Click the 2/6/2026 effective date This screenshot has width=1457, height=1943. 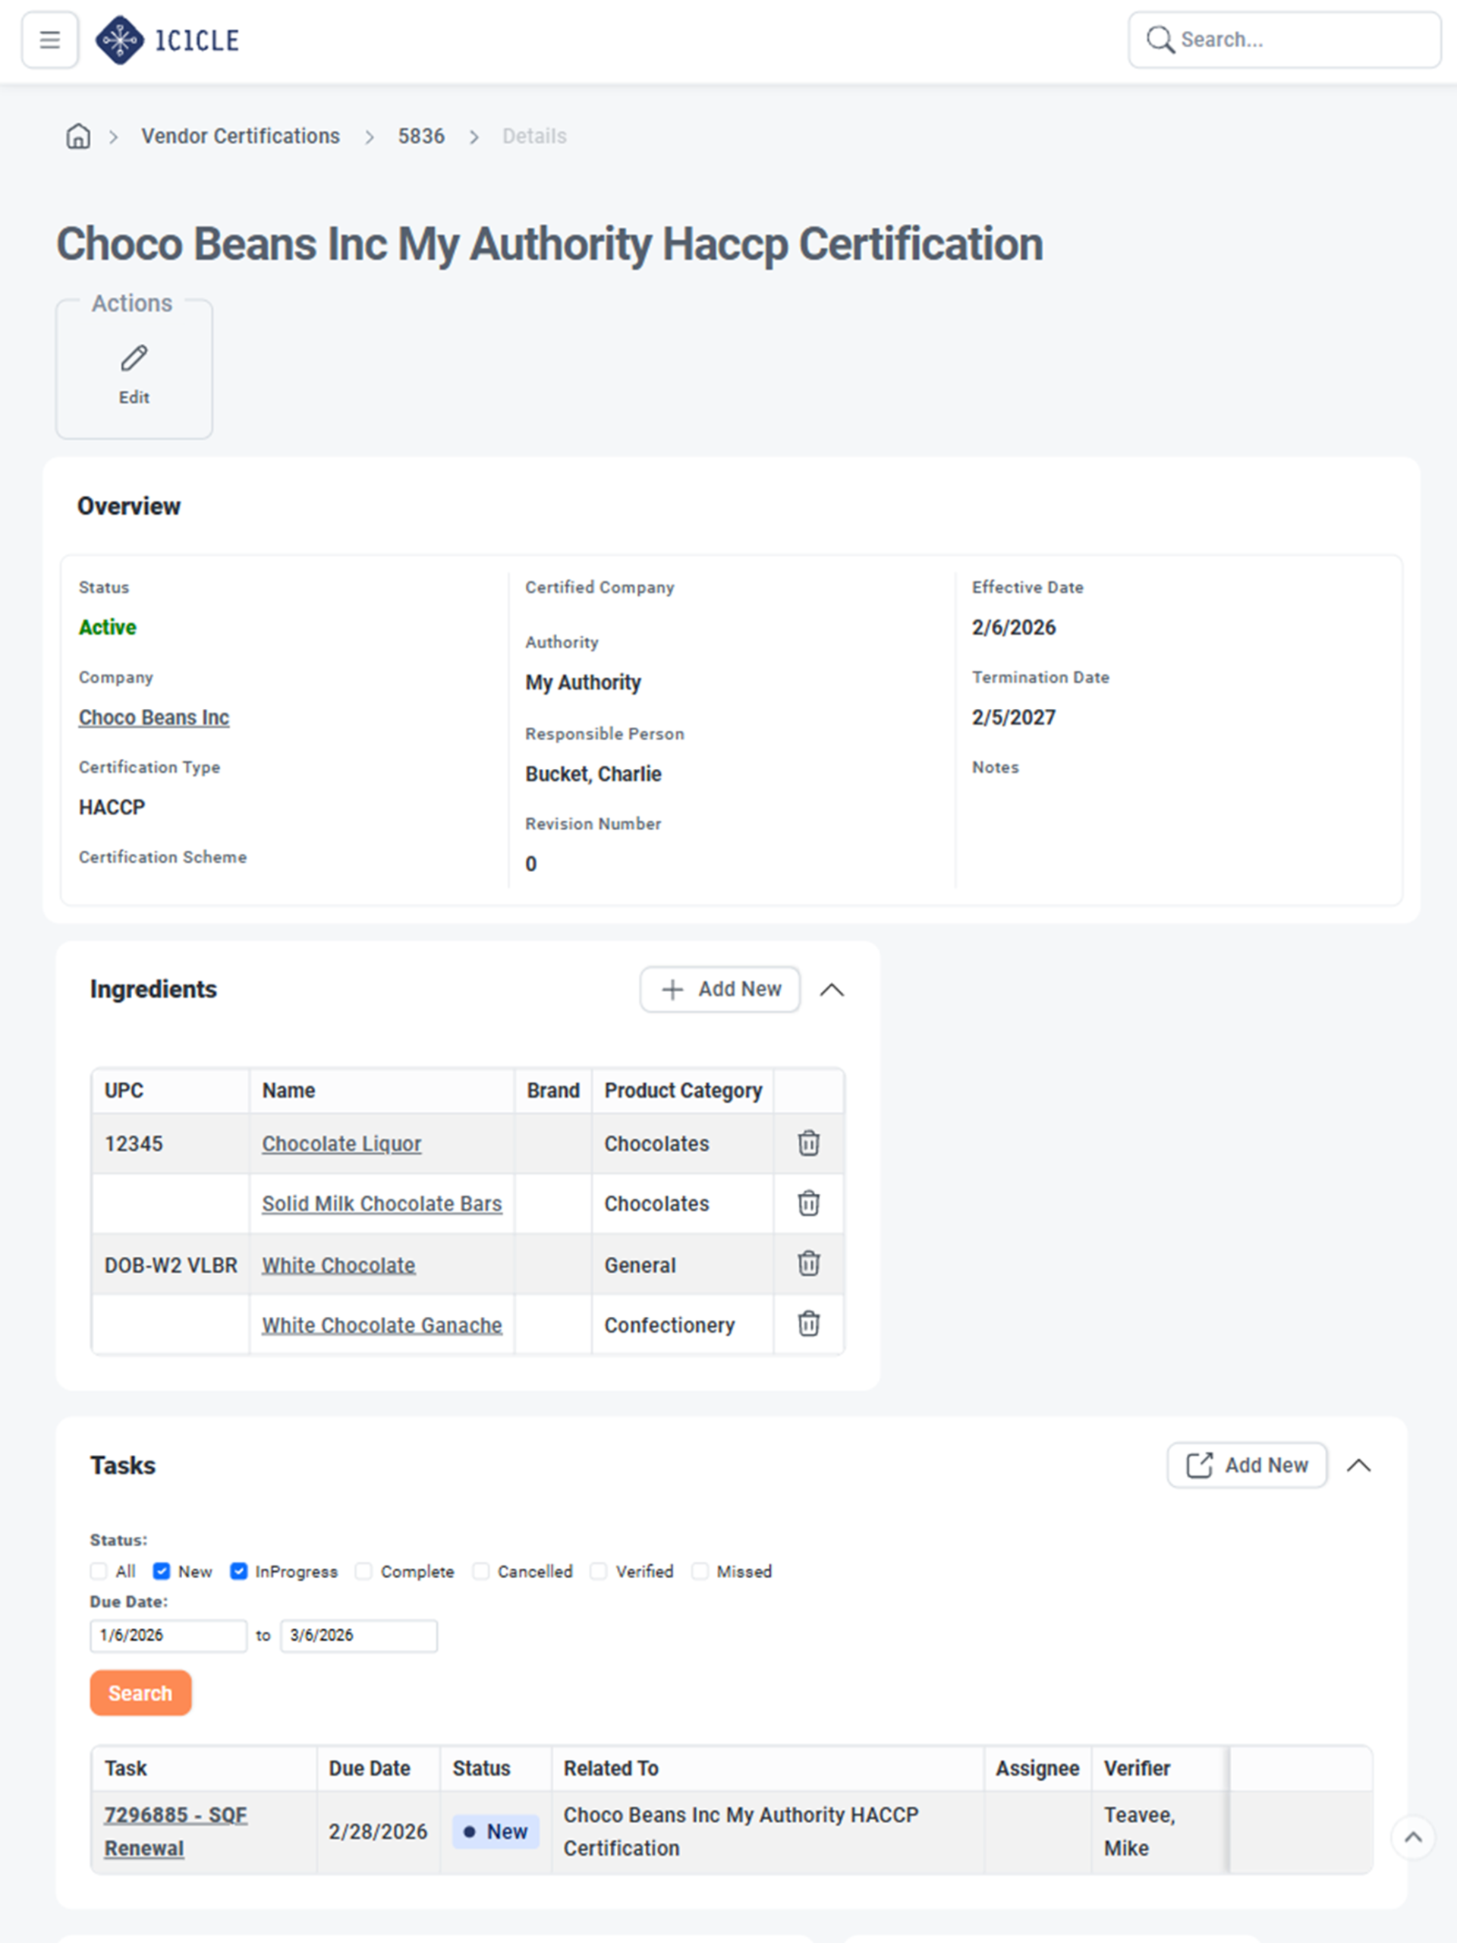pyautogui.click(x=1014, y=627)
